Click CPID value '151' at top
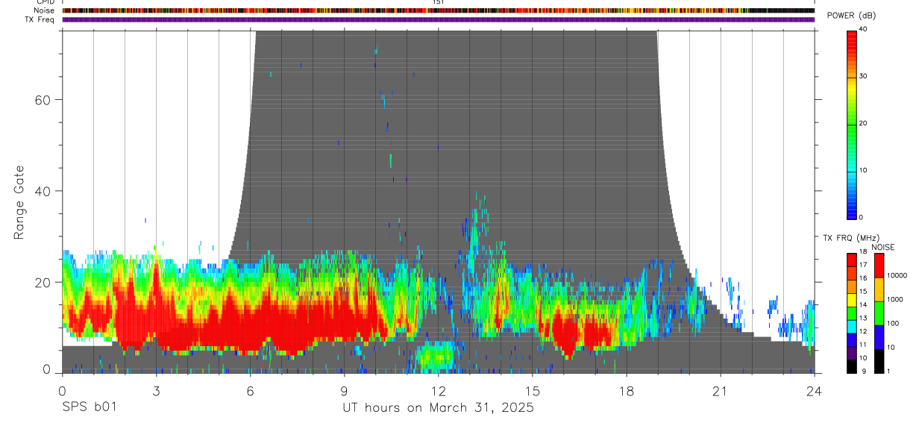The width and height of the screenshot is (916, 423). (439, 2)
